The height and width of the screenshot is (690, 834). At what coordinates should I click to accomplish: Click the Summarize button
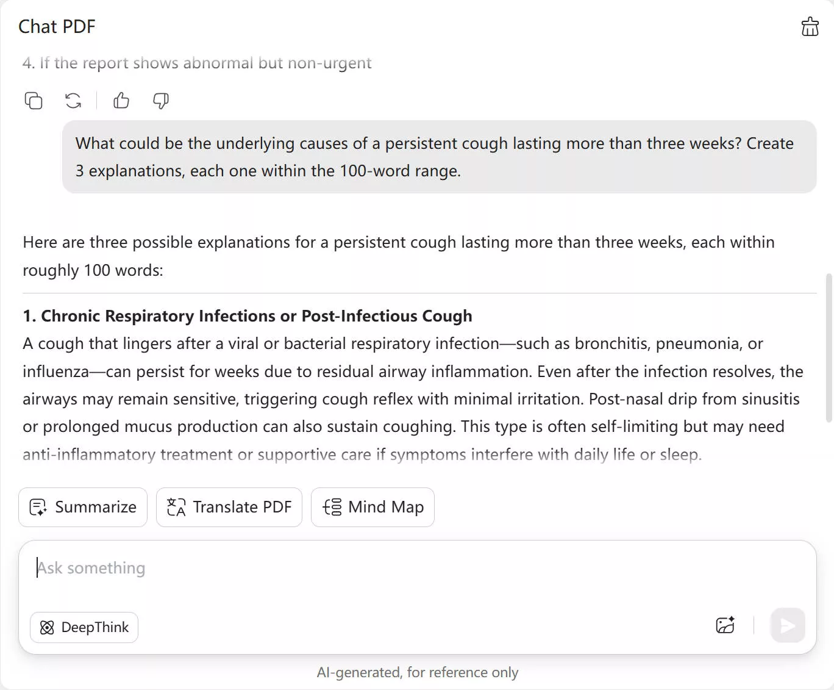(x=83, y=507)
